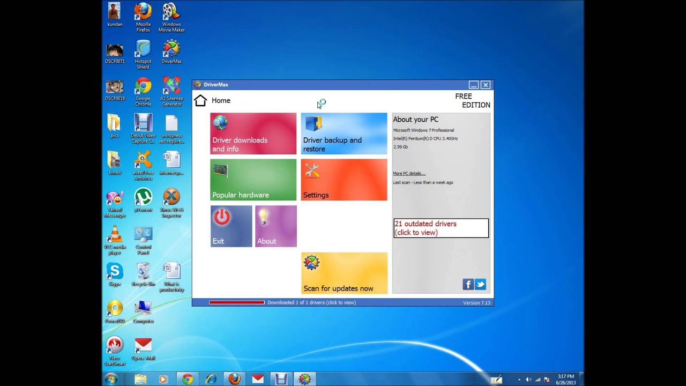Viewport: 686px width, 386px height.
Task: Follow the More PC details link
Action: (x=409, y=173)
